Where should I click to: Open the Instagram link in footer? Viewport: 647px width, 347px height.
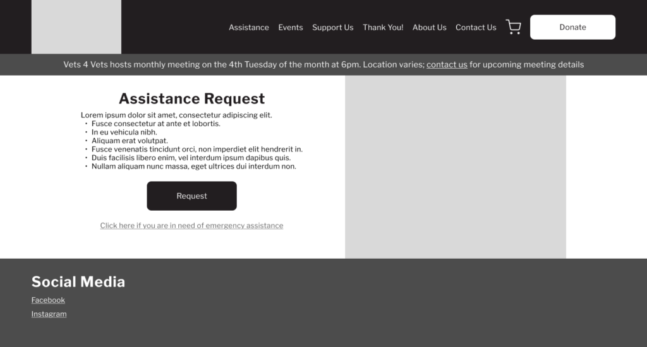coord(49,314)
